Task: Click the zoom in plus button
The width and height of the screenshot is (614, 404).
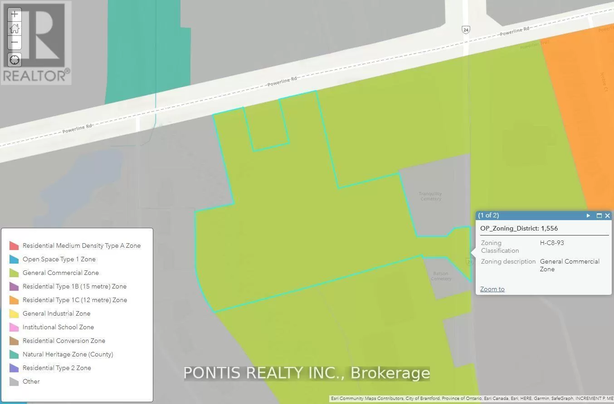Action: [x=15, y=14]
